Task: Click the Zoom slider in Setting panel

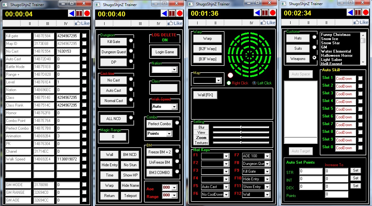Action: tap(241, 137)
